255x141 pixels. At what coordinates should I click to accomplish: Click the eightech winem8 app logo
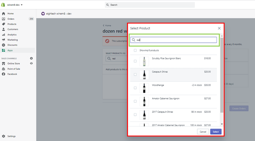pyautogui.click(x=43, y=14)
